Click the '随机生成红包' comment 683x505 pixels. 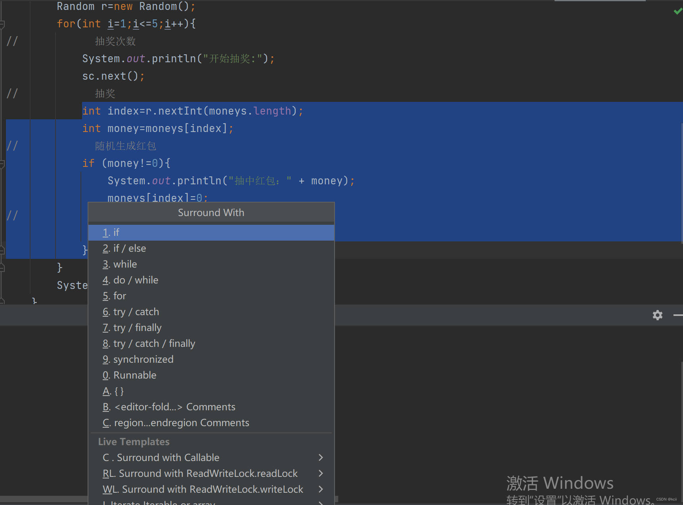coord(126,146)
